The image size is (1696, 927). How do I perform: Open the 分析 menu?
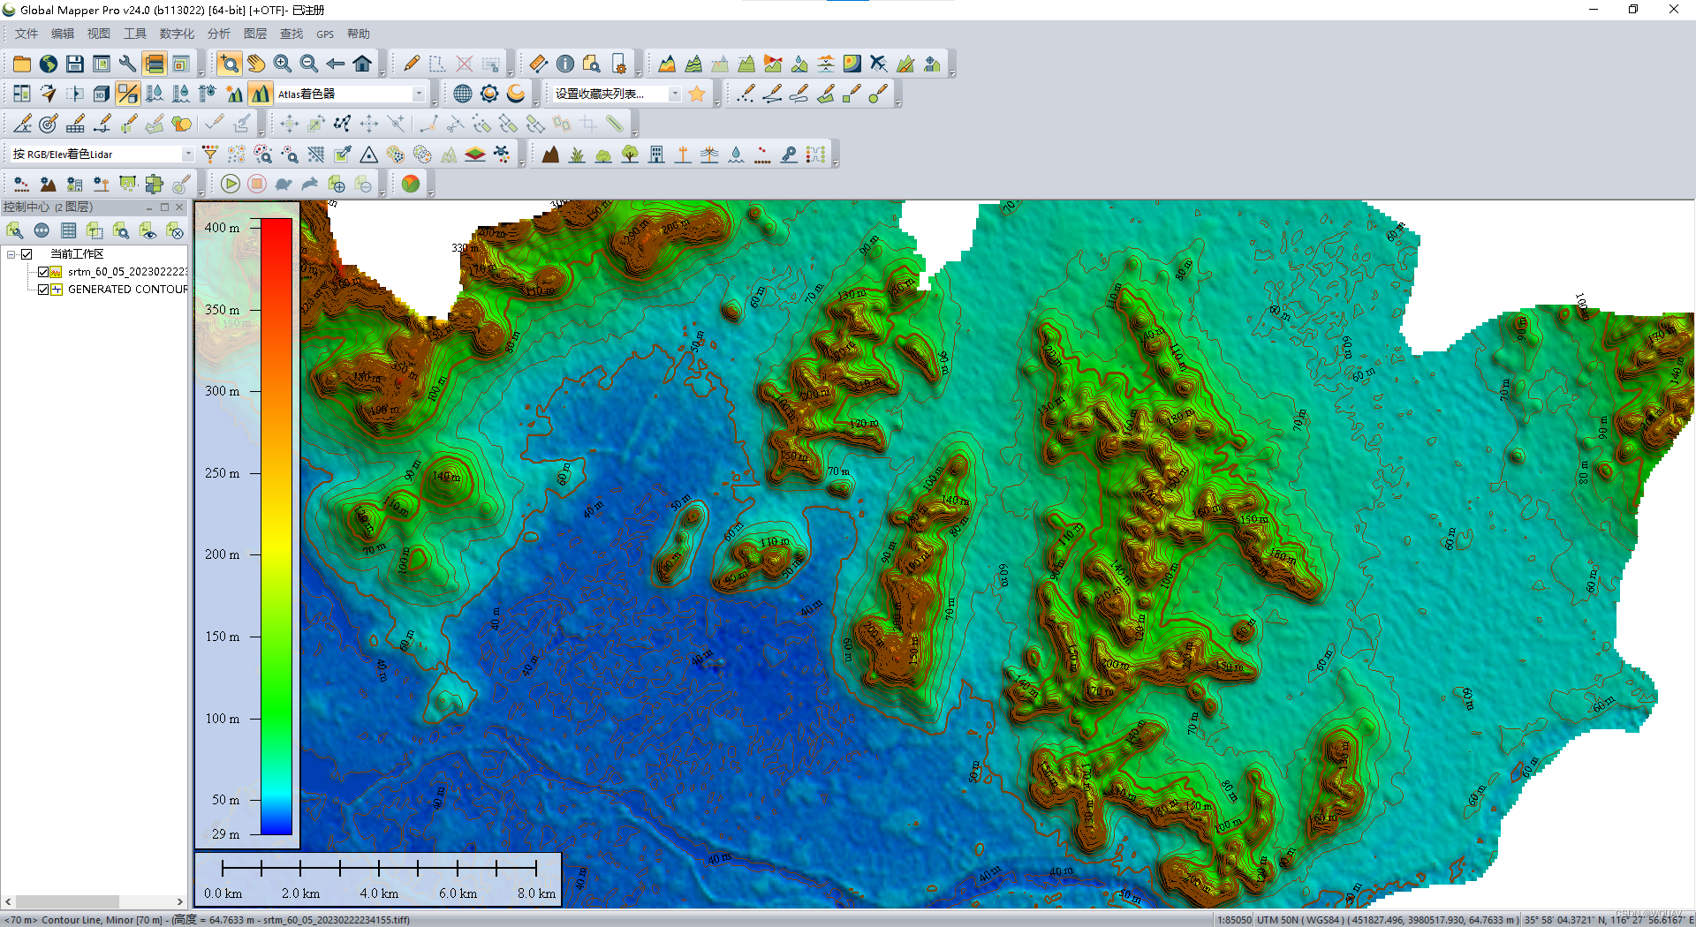pyautogui.click(x=218, y=34)
